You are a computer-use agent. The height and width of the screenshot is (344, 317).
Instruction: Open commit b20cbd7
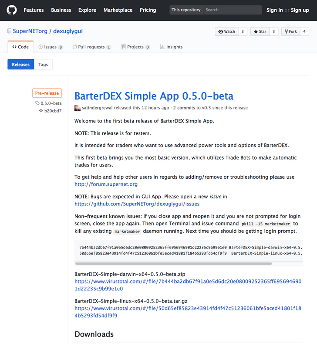click(x=53, y=111)
